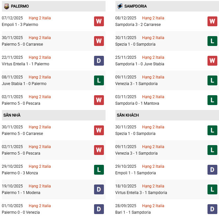Click the PALERMO team name header
Viewport: 219px width, 217px height.
(x=20, y=6)
